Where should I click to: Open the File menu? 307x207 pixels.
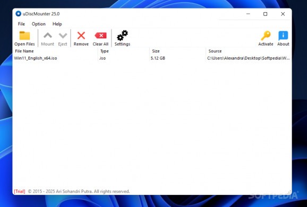point(21,24)
